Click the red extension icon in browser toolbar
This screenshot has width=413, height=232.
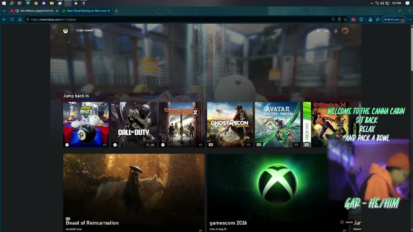(x=353, y=19)
